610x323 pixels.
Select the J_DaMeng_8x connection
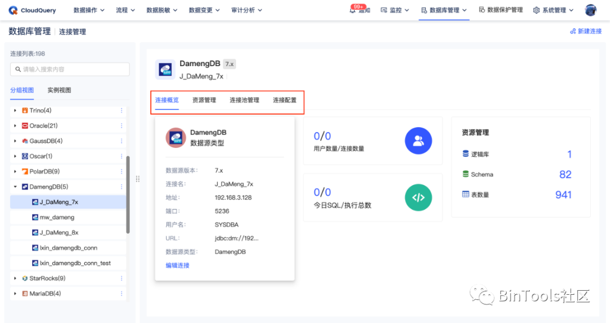click(x=68, y=232)
